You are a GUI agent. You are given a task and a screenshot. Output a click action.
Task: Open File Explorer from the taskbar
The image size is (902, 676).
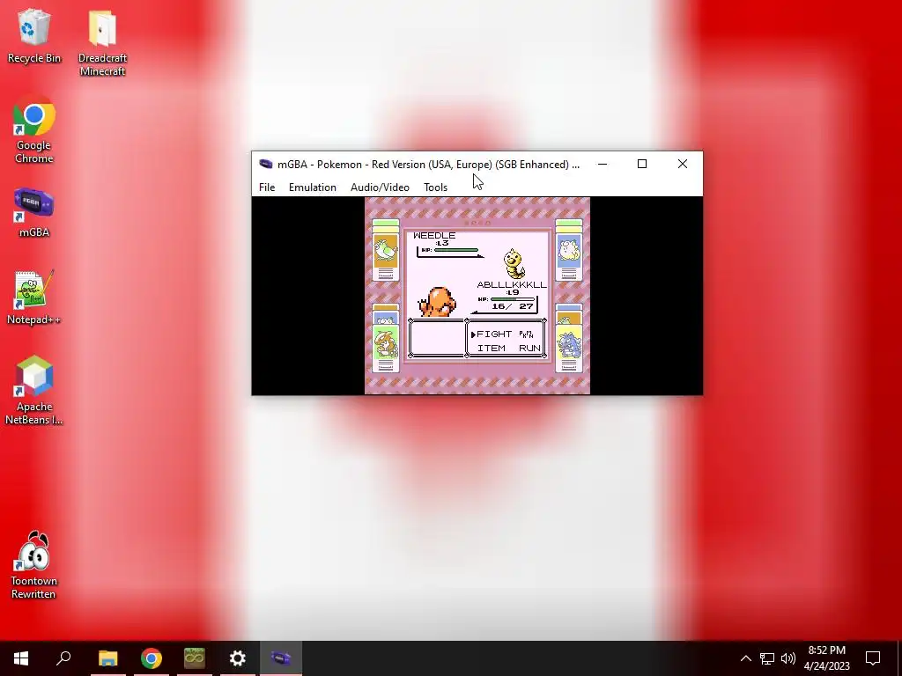coord(107,658)
